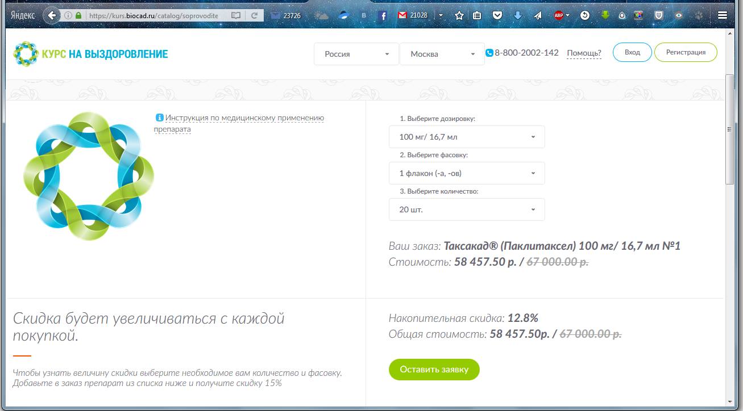Open Gmail icon showing 21028 unread
This screenshot has width=743, height=411.
pyautogui.click(x=402, y=15)
